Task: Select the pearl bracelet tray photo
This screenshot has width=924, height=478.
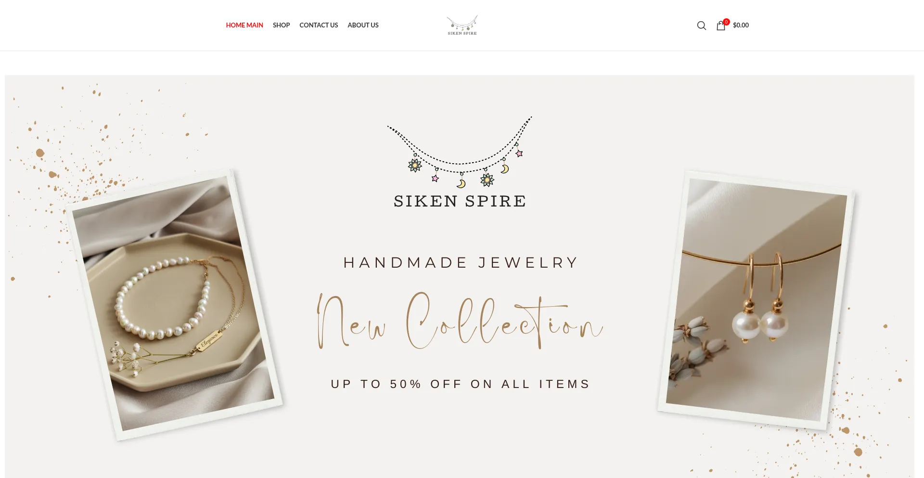Action: click(174, 304)
